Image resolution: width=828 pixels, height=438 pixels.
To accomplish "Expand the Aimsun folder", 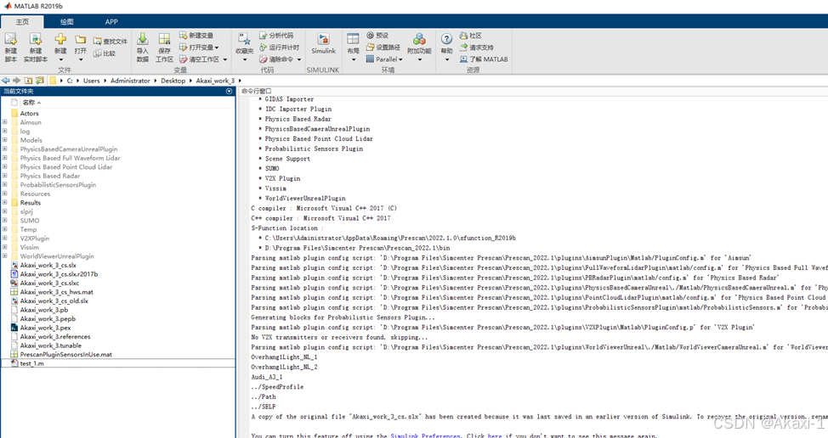I will 5,122.
